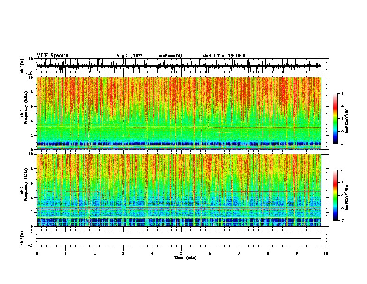The image size is (367, 284).
Task: Click the ch.2 "Frequency (kHz)" axis label
Action: (x=25, y=185)
